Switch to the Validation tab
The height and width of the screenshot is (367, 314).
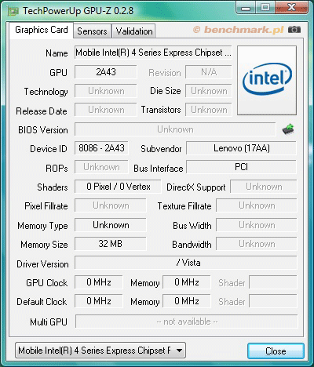(x=134, y=31)
